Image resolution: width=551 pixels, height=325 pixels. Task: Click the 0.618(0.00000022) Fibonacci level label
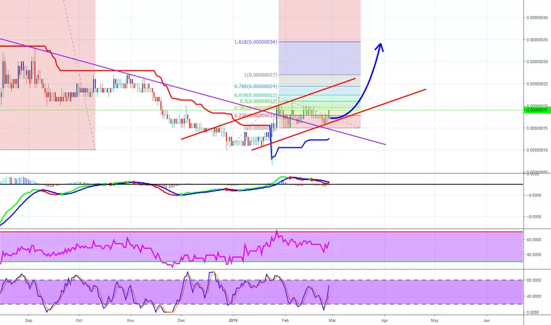coord(255,95)
